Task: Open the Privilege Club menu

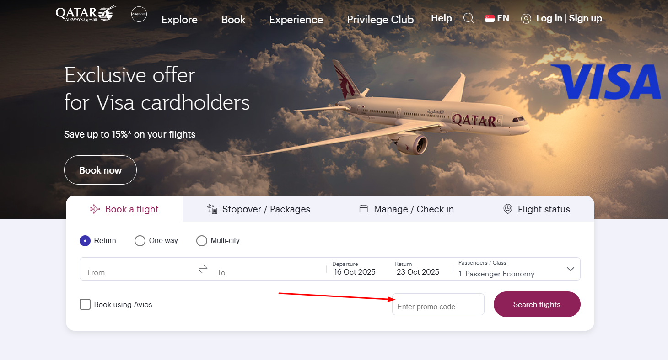Action: click(380, 20)
